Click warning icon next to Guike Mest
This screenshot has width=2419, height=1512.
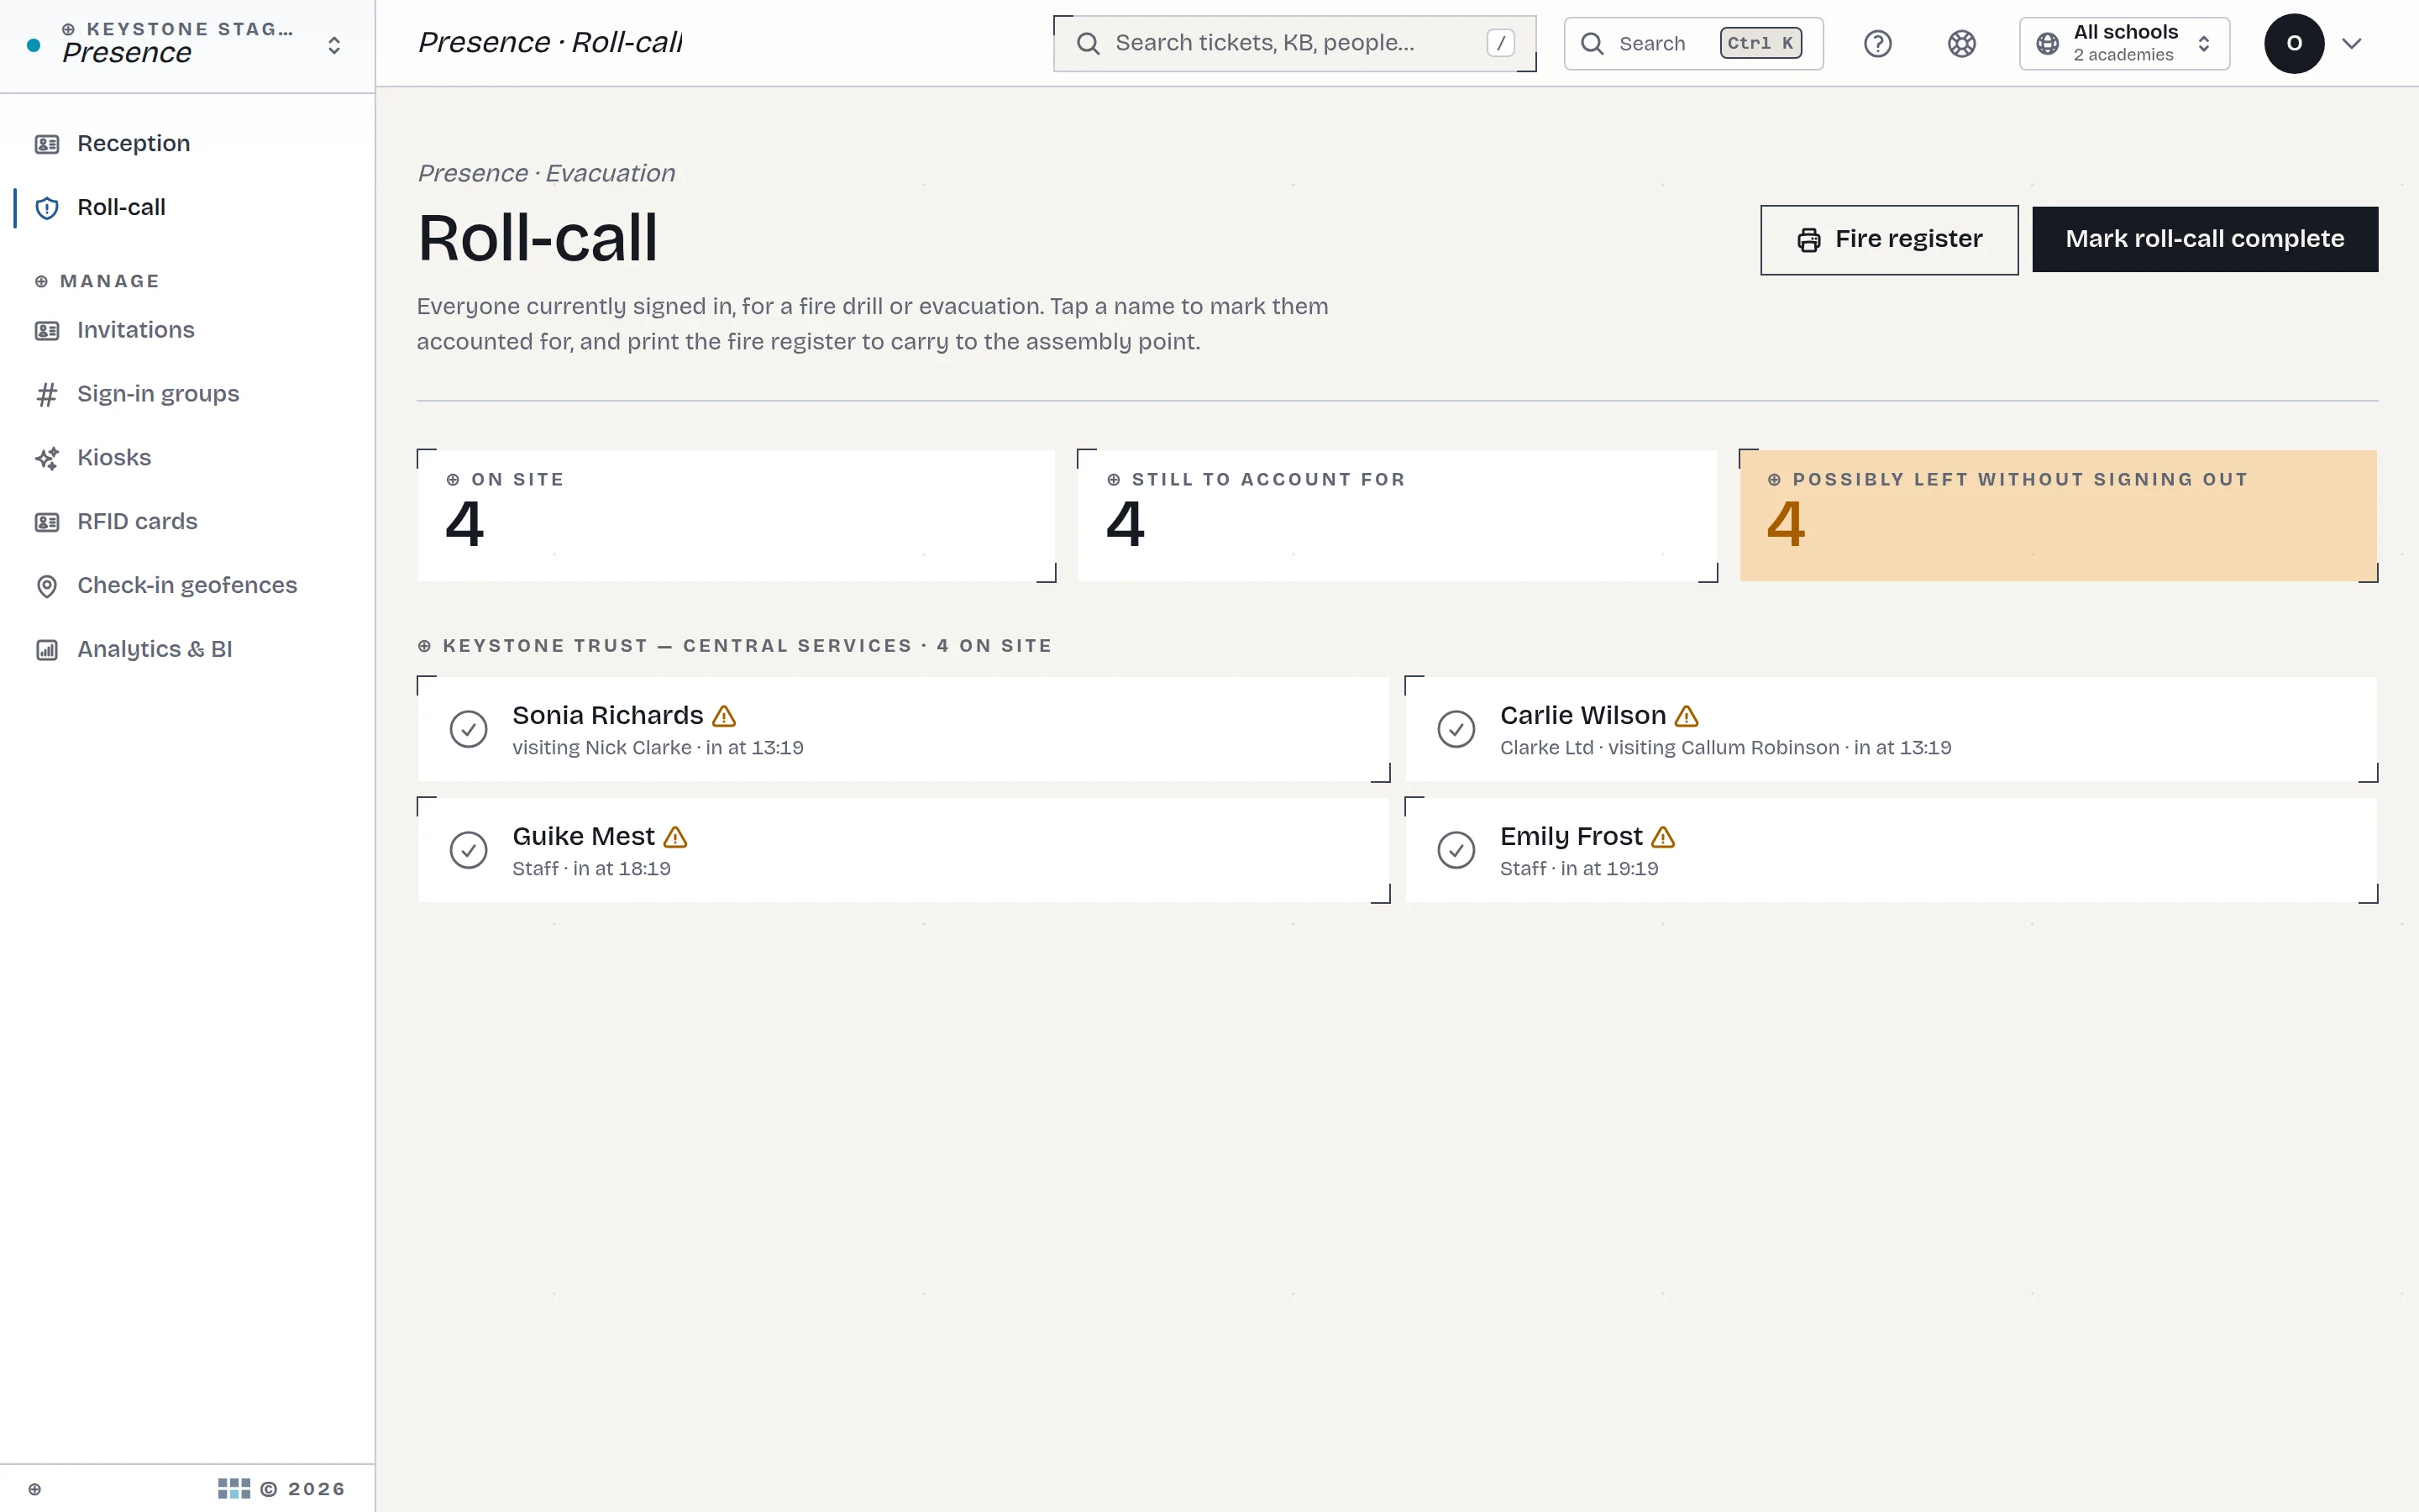[x=675, y=837]
